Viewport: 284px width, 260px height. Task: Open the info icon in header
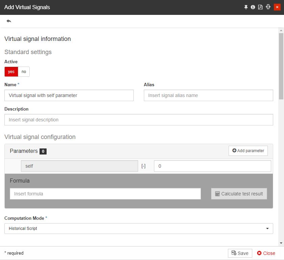(x=253, y=7)
